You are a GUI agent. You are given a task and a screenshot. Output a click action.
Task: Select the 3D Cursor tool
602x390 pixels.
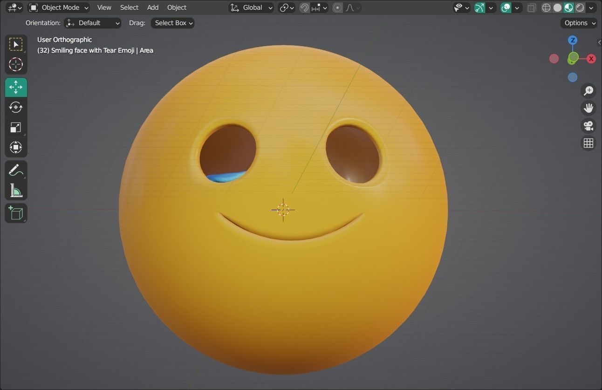coord(16,64)
